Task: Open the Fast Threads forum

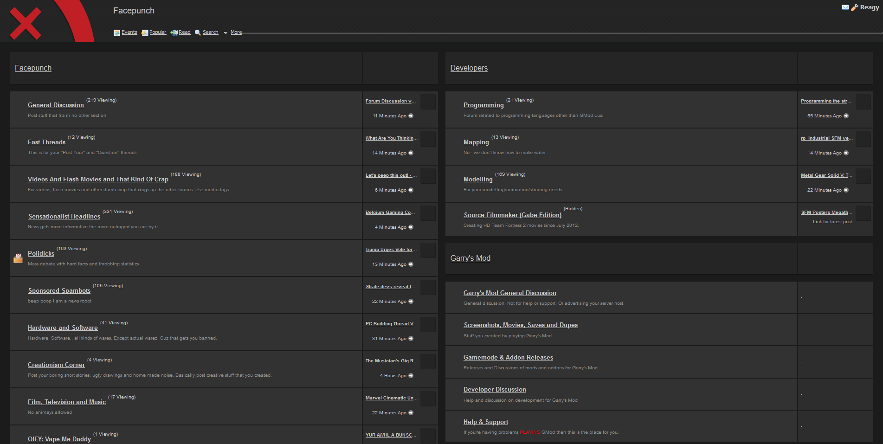Action: 46,142
